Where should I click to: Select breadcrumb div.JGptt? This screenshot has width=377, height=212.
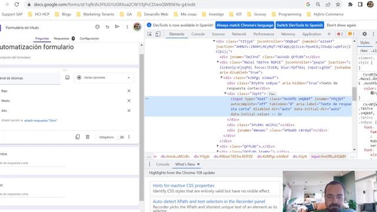(x=300, y=157)
